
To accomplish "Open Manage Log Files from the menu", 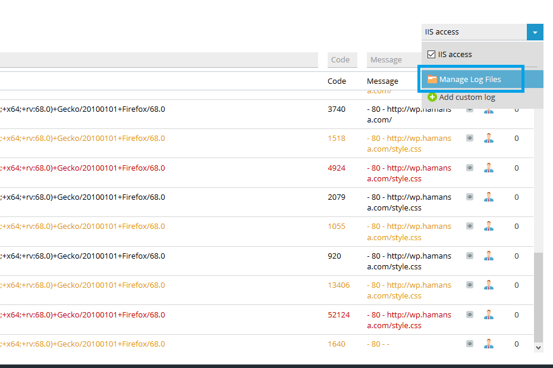I will click(470, 80).
